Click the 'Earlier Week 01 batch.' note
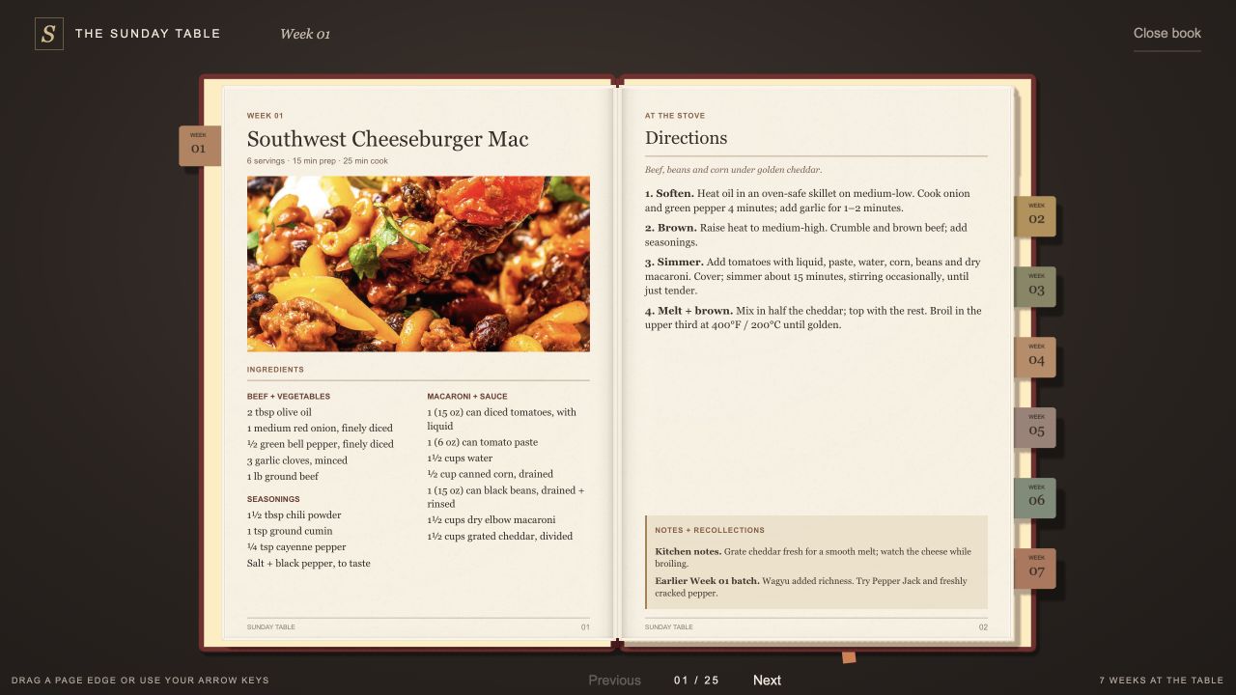Viewport: 1236px width, 695px height. (x=811, y=587)
